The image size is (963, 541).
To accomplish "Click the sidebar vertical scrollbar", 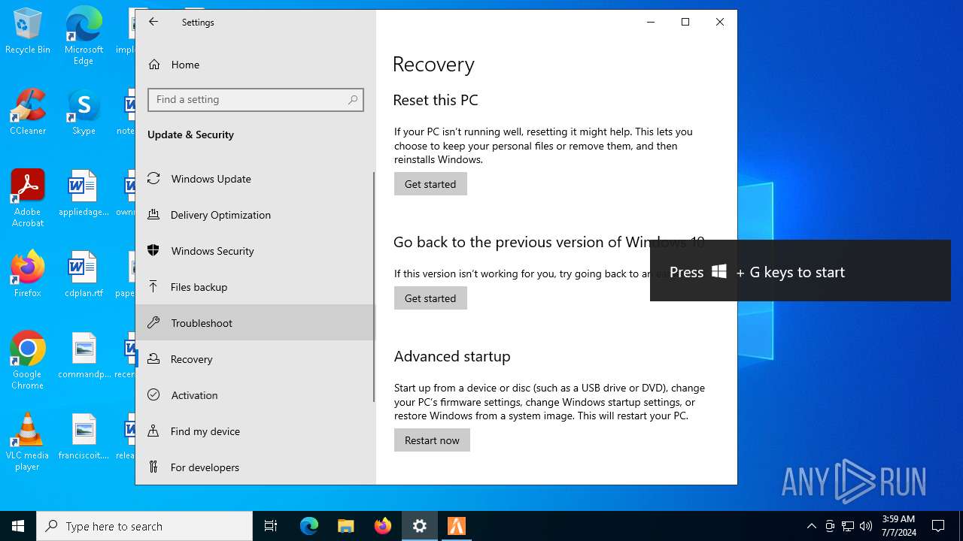I will 374,287.
